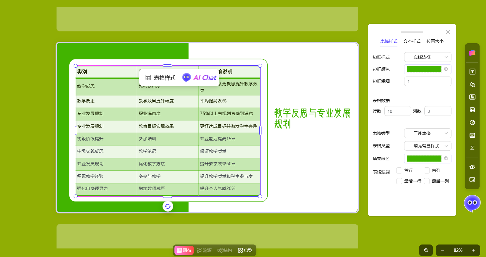Screen dimensions: 486x257
Task: Enable the 首行 checkbox
Action: 399,170
